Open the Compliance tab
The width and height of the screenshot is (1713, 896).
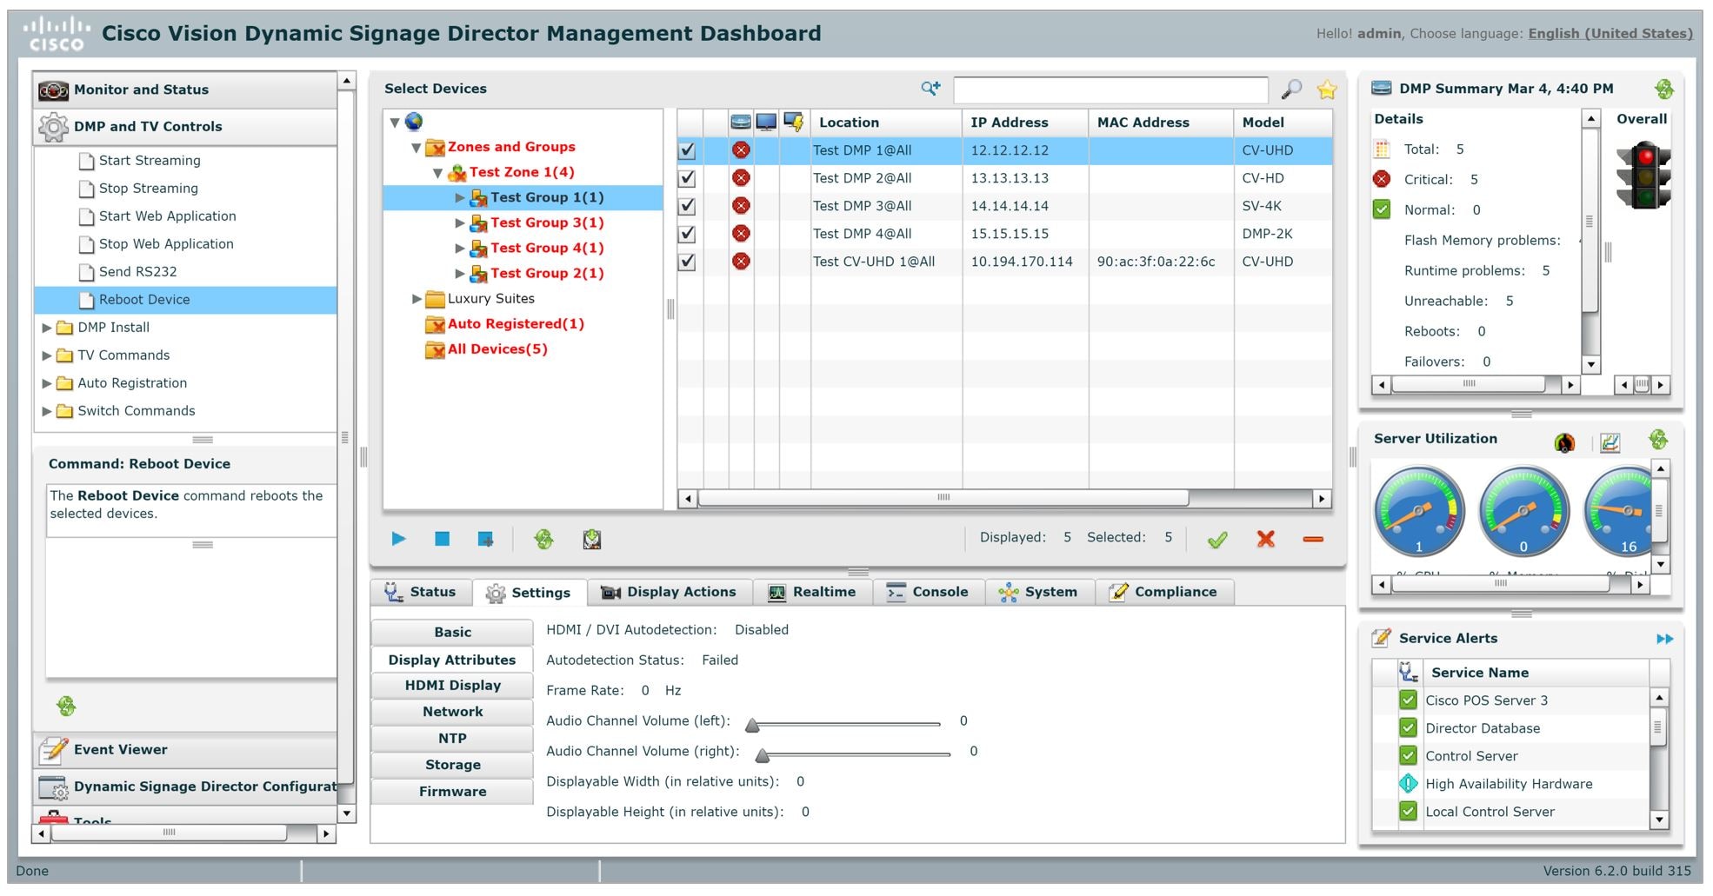[1165, 592]
